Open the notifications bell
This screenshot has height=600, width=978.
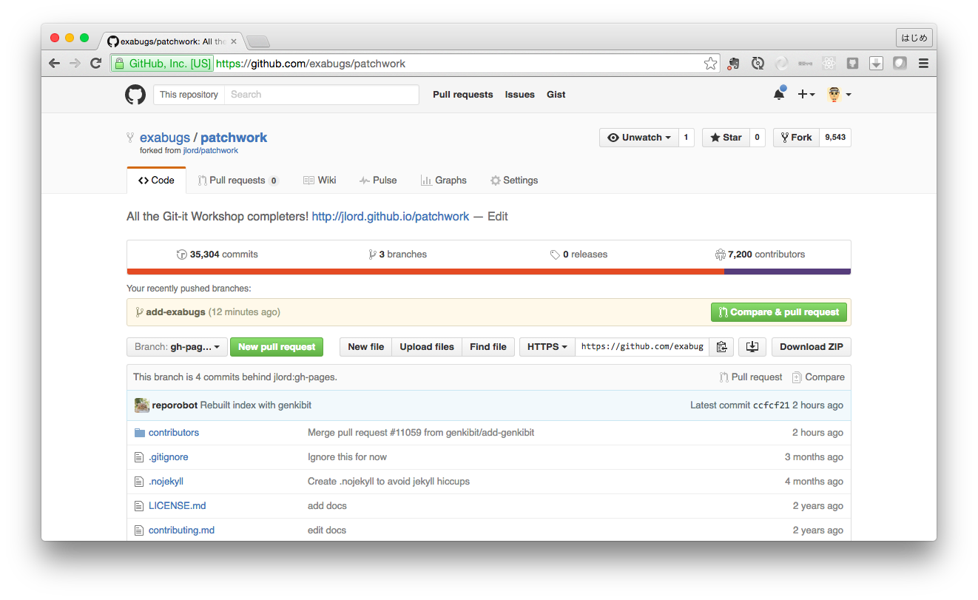[779, 94]
